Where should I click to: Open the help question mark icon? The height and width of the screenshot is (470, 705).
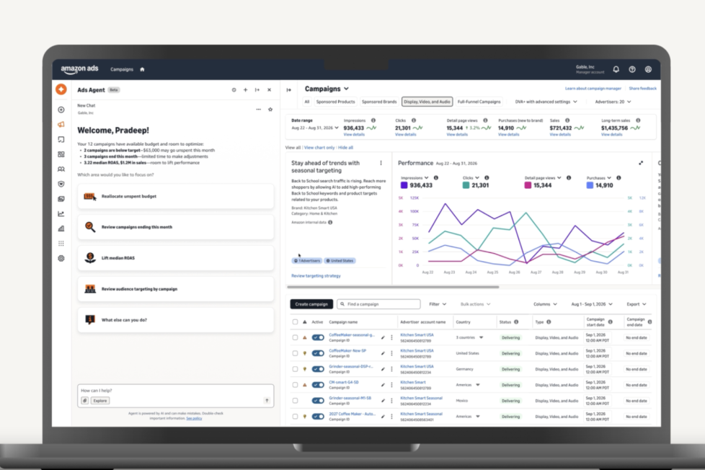click(632, 69)
